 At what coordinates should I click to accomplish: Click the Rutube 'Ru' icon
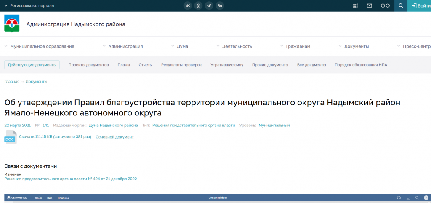click(x=220, y=6)
